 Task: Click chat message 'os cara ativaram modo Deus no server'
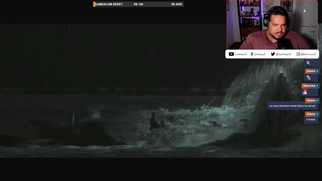point(293,106)
